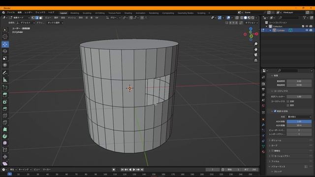
Task: Switch to the Modeling workspace tab
Action: click(x=75, y=13)
